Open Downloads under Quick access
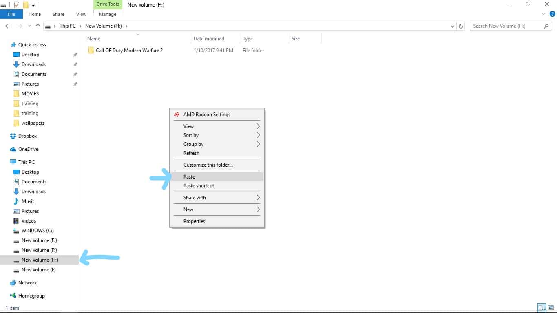The image size is (557, 313). tap(33, 64)
